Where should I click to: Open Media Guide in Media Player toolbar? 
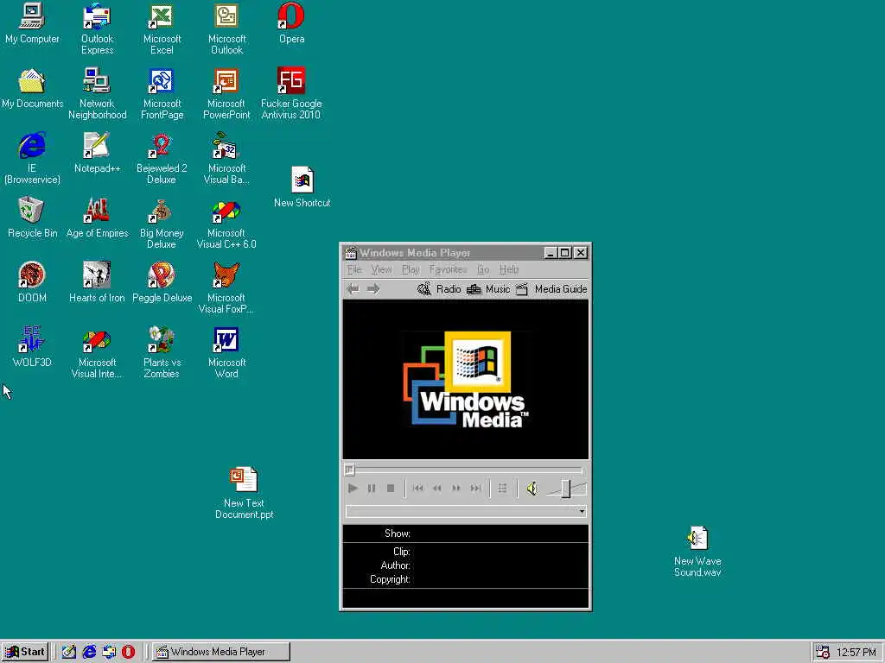click(551, 289)
